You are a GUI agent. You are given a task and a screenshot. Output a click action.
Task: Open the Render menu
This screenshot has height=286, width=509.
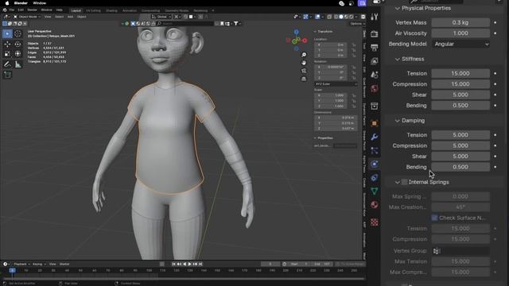(x=32, y=10)
